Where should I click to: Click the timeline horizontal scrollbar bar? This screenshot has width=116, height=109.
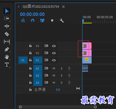pos(58,107)
